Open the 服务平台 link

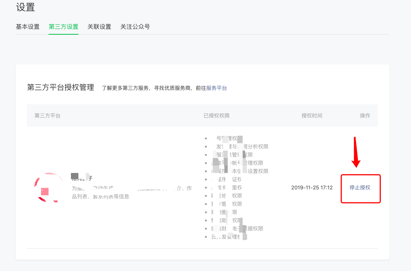point(217,88)
